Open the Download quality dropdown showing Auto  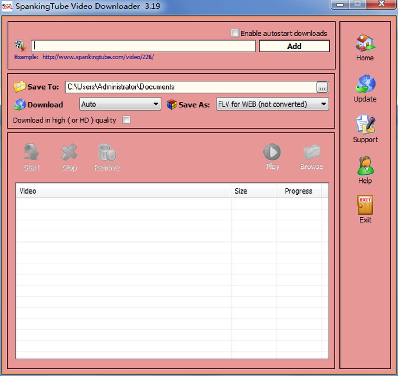coord(120,104)
